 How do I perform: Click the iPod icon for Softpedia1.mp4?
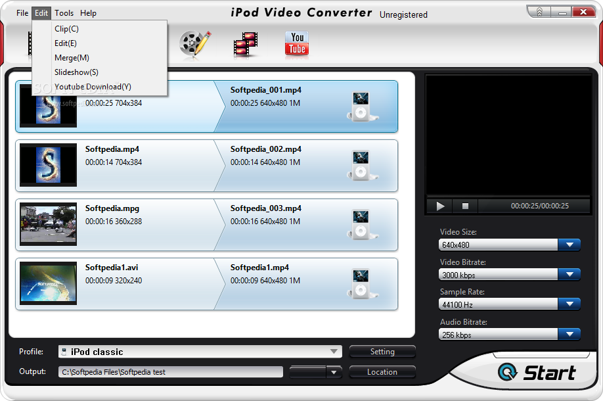pyautogui.click(x=362, y=284)
